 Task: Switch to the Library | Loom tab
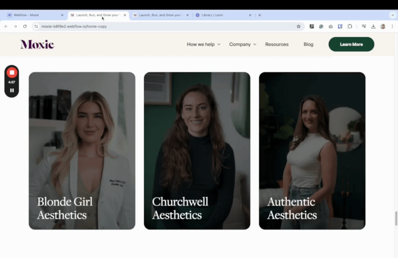(x=223, y=15)
